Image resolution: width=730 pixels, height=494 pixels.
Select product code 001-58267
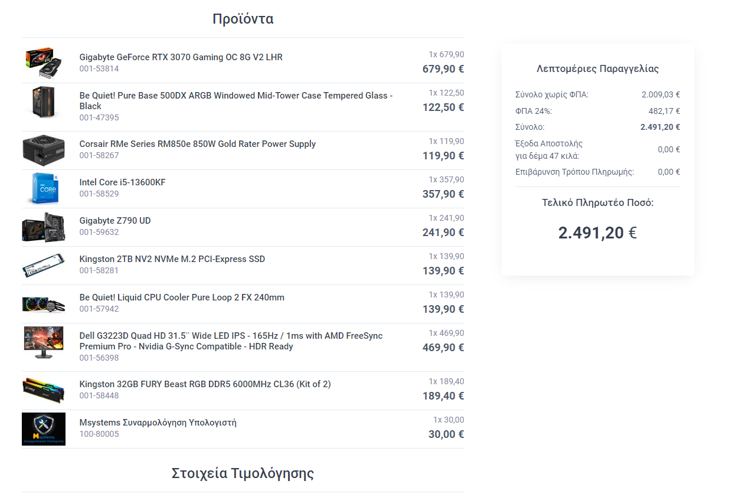coord(99,155)
